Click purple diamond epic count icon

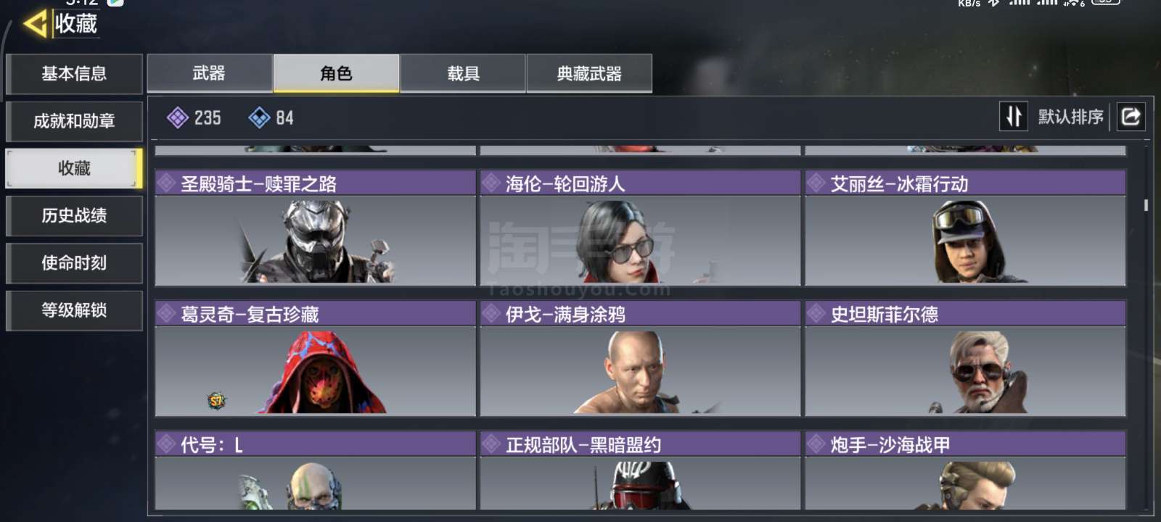[177, 117]
